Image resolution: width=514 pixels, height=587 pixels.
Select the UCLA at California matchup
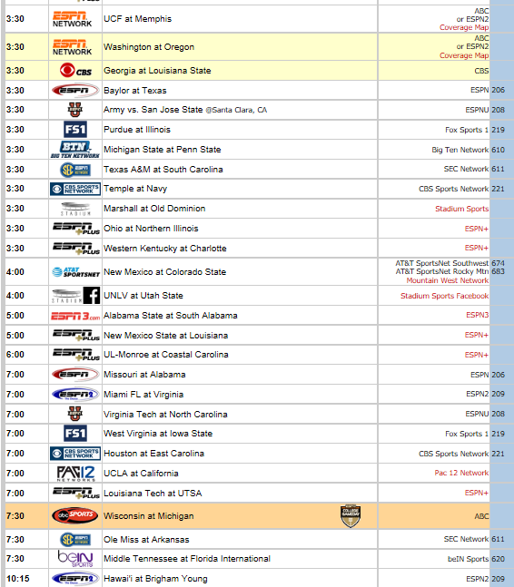point(141,474)
